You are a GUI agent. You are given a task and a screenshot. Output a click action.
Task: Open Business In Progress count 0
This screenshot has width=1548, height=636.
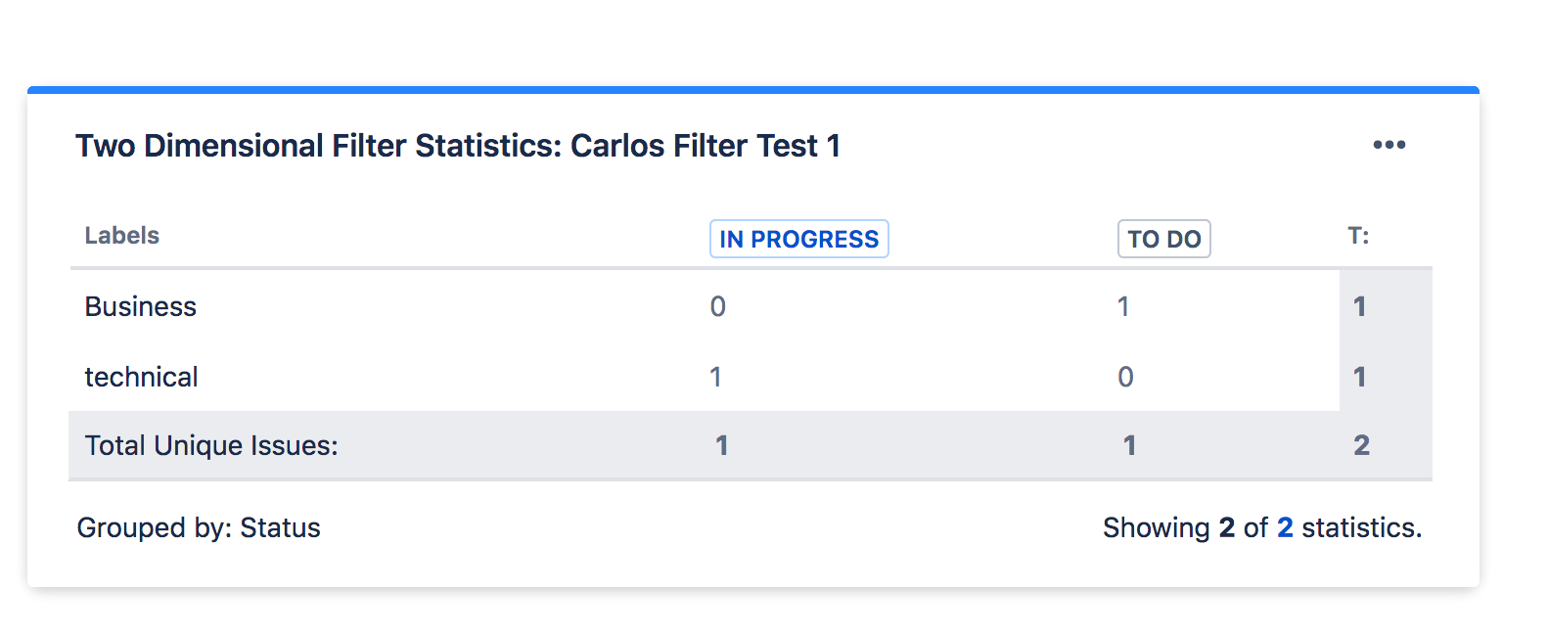coord(718,307)
